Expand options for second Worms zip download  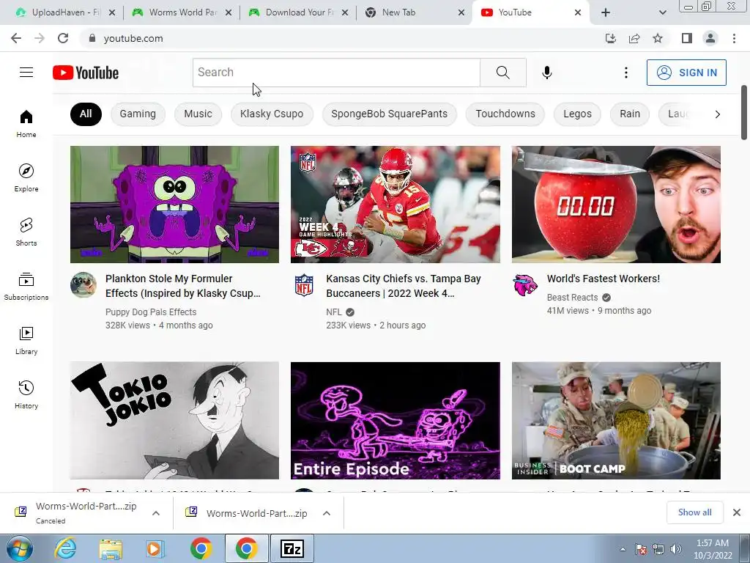[327, 513]
